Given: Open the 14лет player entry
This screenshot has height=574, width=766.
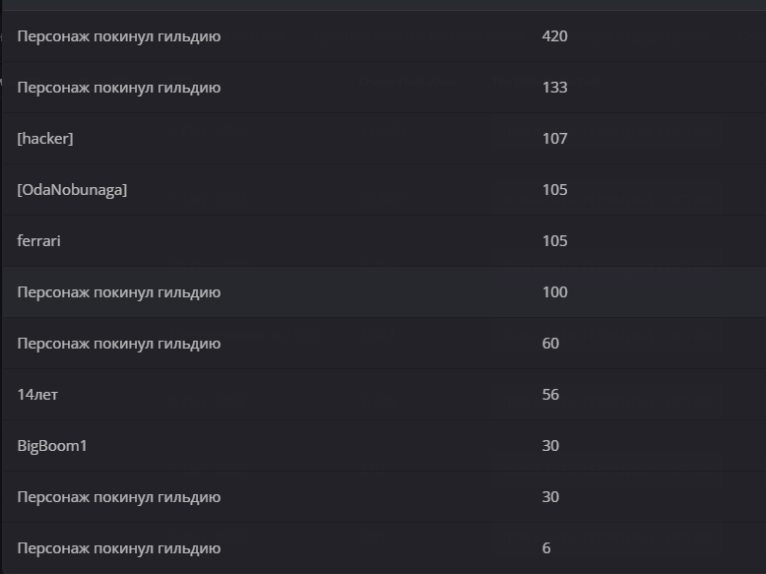Looking at the screenshot, I should (x=37, y=395).
